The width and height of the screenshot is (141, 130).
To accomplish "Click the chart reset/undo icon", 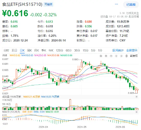I will tap(101, 56).
